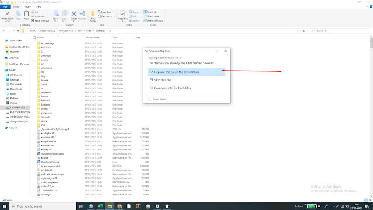Click the Paste icon in Clipboard group
The height and width of the screenshot is (210, 373).
[x=26, y=16]
